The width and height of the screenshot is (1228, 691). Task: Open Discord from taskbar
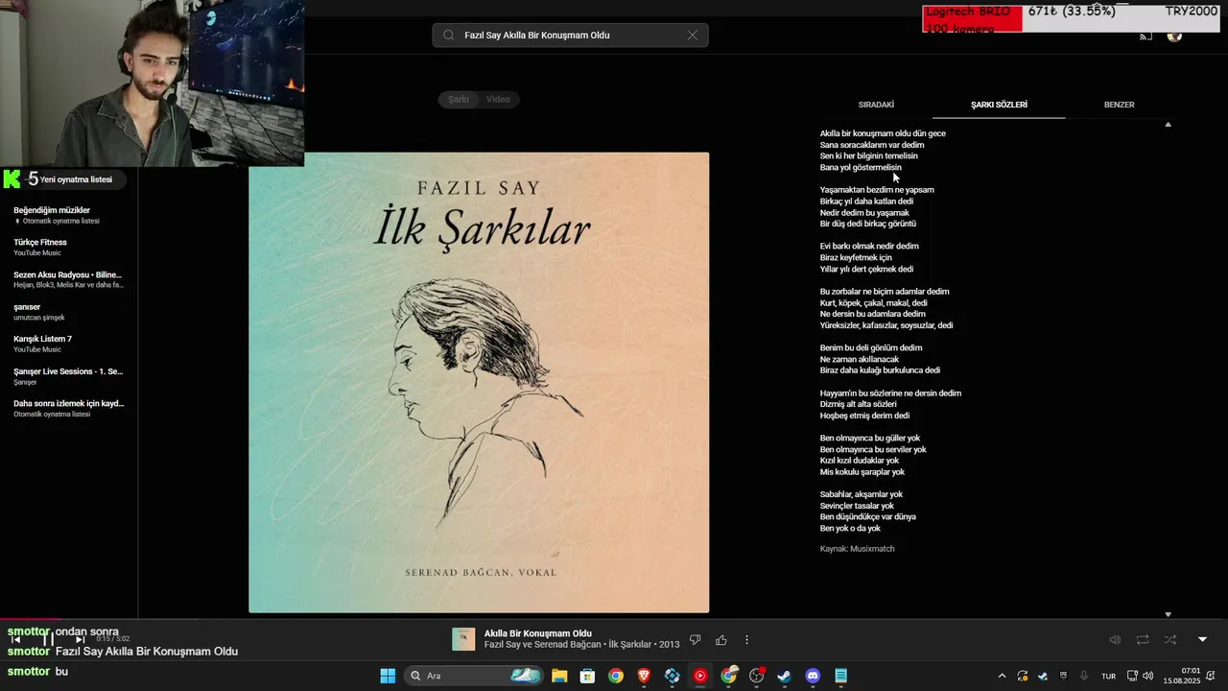(813, 676)
